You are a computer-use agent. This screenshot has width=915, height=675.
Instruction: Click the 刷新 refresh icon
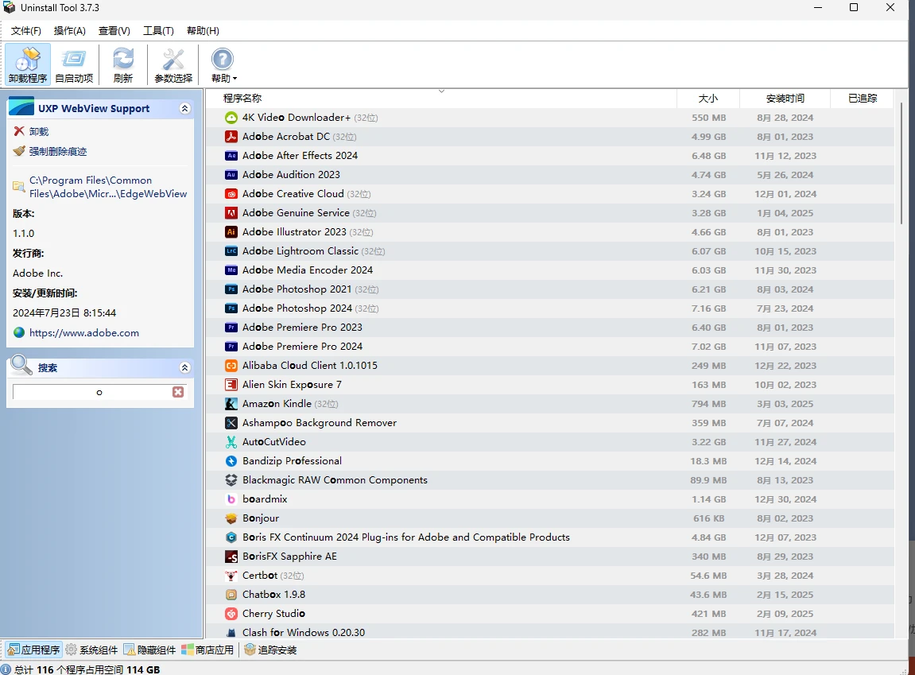[x=123, y=60]
